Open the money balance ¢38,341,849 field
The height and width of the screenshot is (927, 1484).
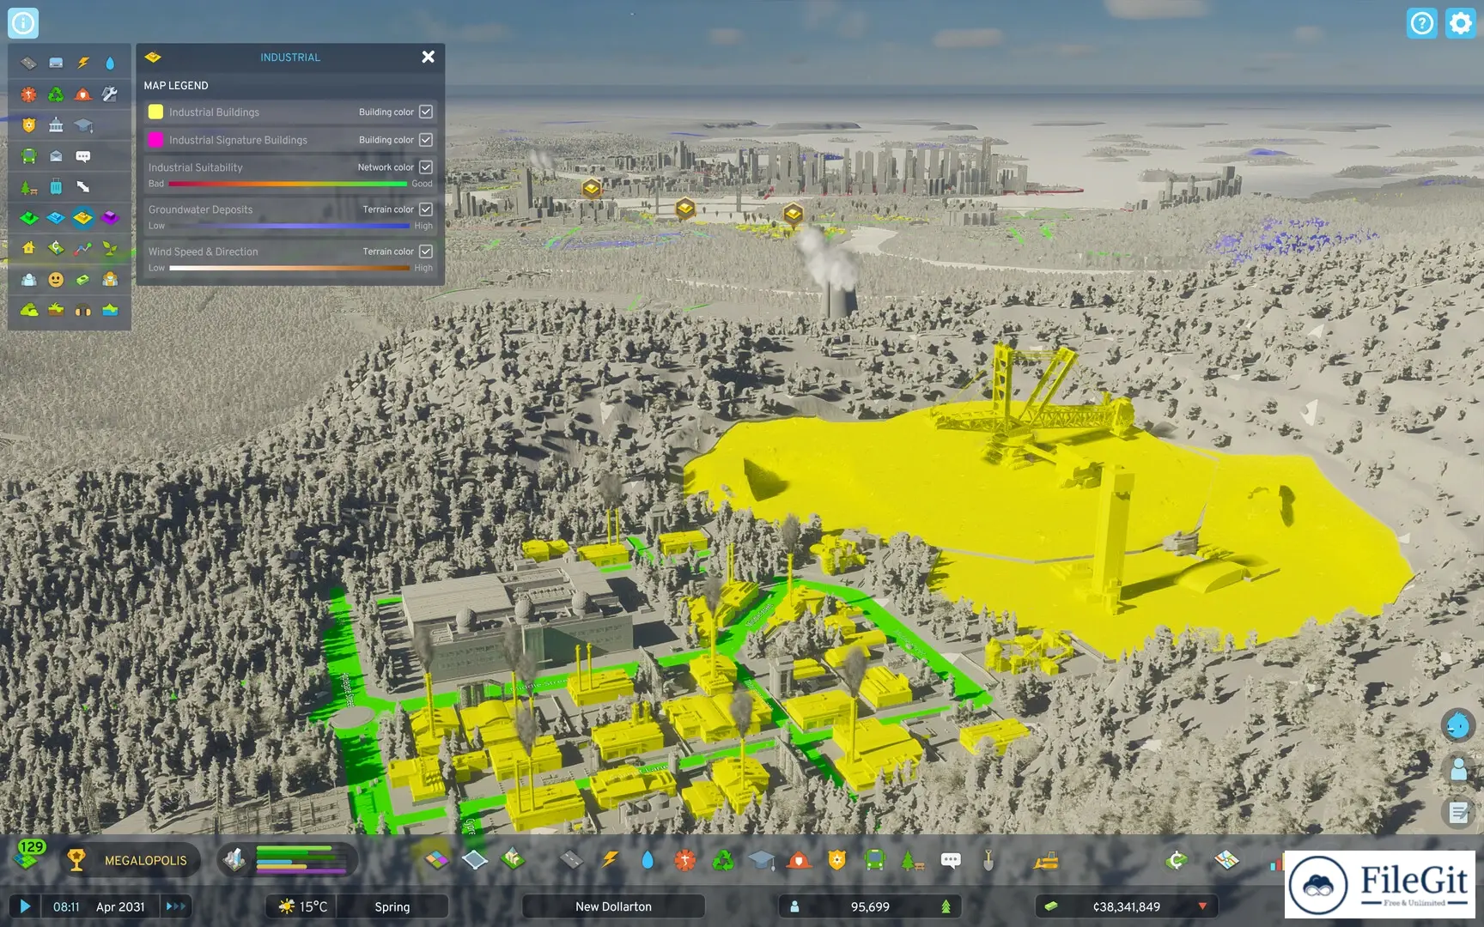pos(1126,906)
